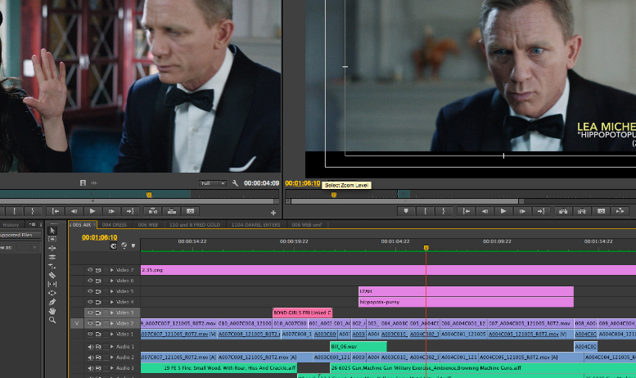
Task: Open History panel flyout menu
Action: click(32, 224)
